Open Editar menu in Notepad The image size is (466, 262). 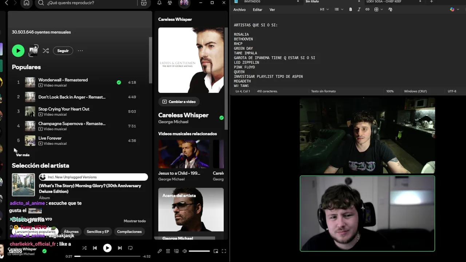point(257,10)
